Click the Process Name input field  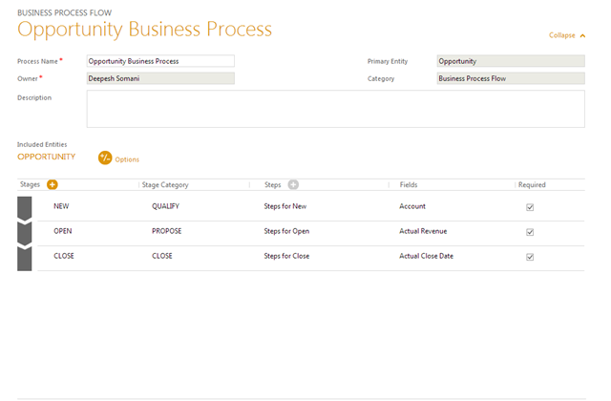tap(160, 61)
